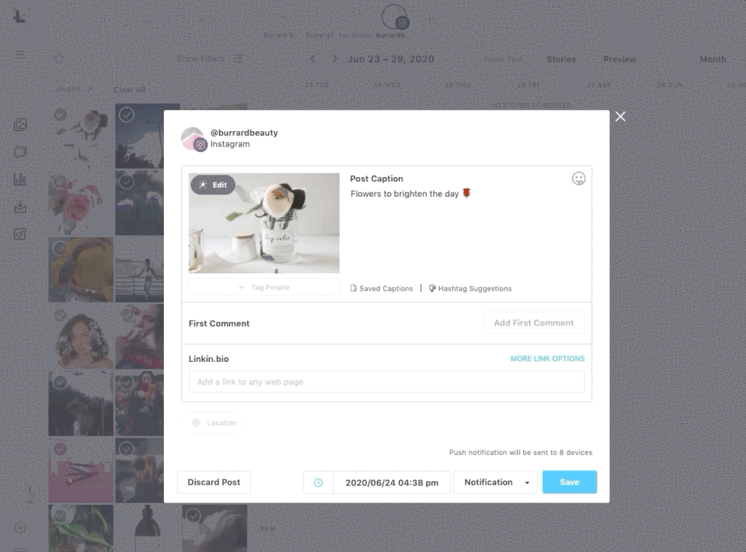Open the conversations sidebar icon
This screenshot has height=552, width=746.
(20, 151)
